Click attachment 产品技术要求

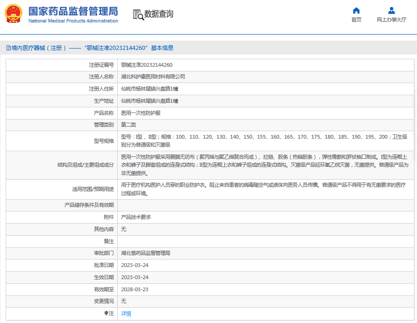pyautogui.click(x=136, y=217)
